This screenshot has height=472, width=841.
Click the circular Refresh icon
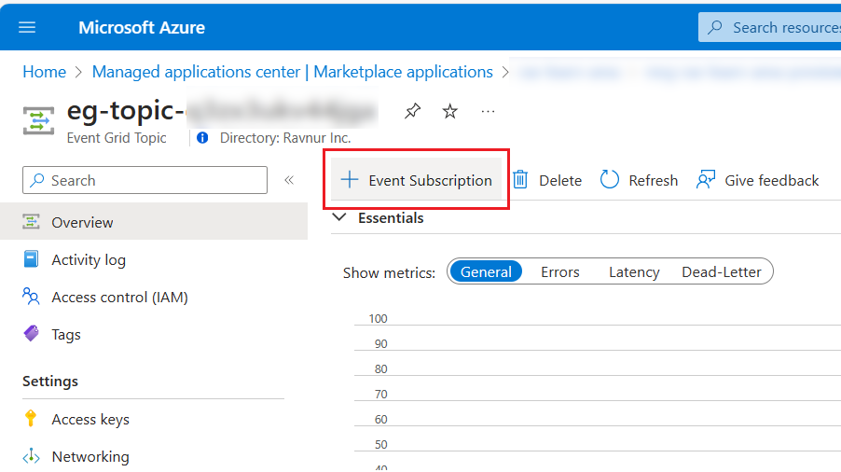point(609,180)
